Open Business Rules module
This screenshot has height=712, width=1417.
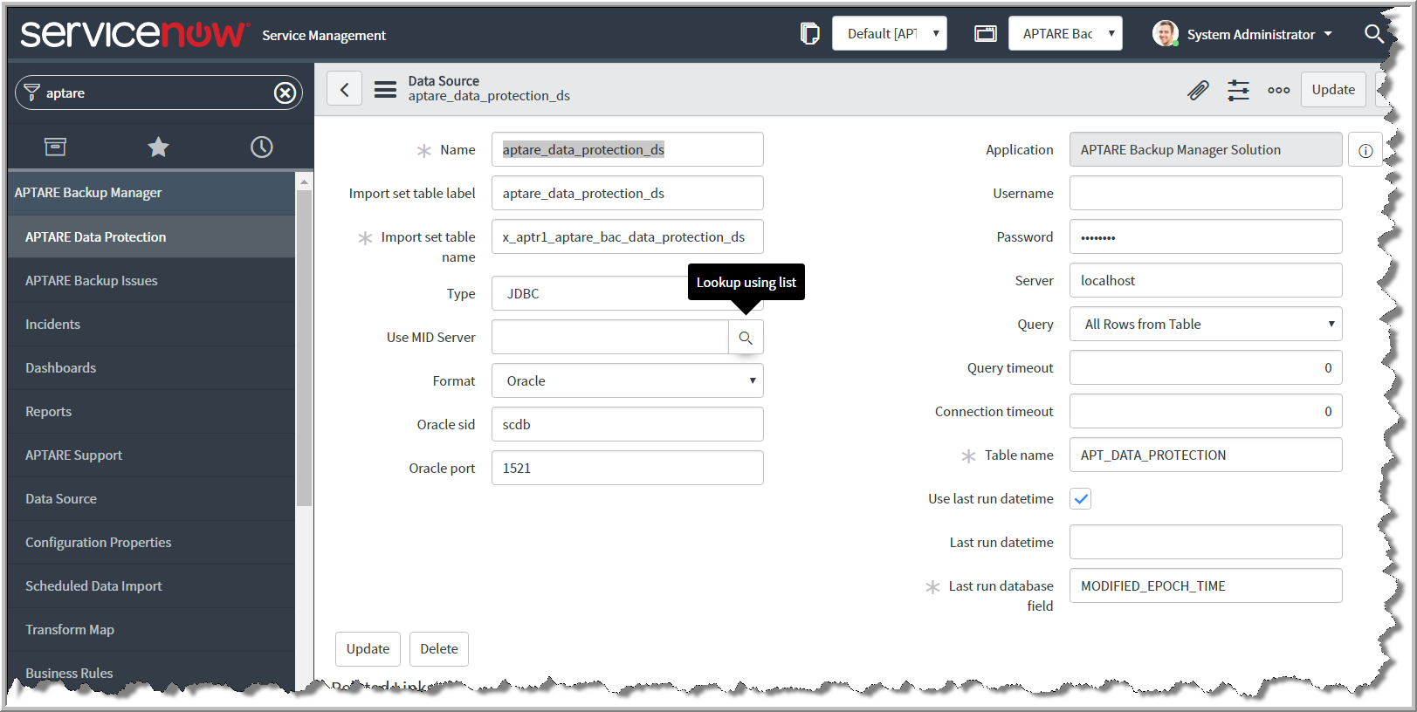(x=151, y=673)
